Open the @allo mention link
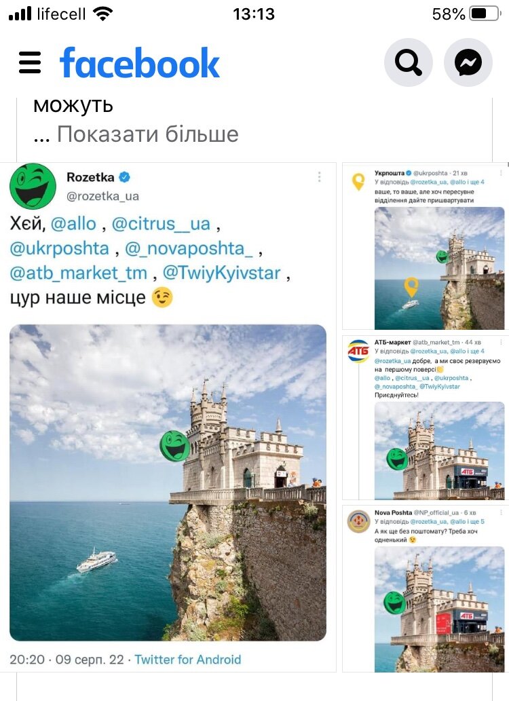The image size is (509, 701). tap(73, 223)
